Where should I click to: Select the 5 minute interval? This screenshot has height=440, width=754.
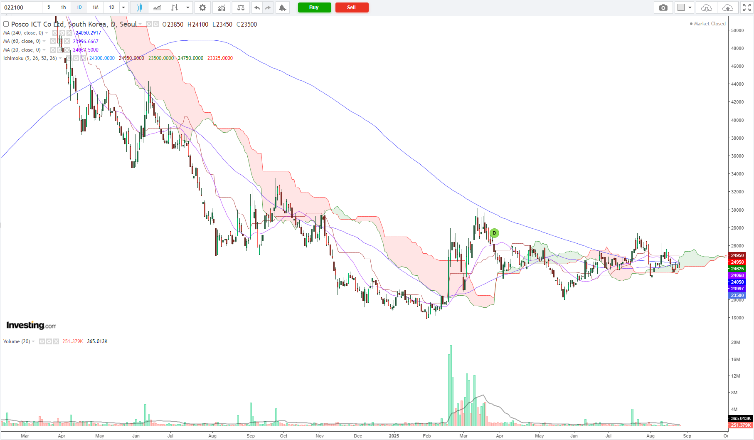tap(49, 7)
